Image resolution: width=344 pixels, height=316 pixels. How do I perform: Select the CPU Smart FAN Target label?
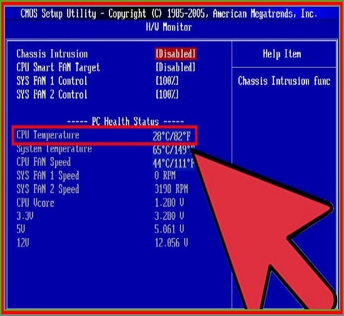click(x=58, y=68)
